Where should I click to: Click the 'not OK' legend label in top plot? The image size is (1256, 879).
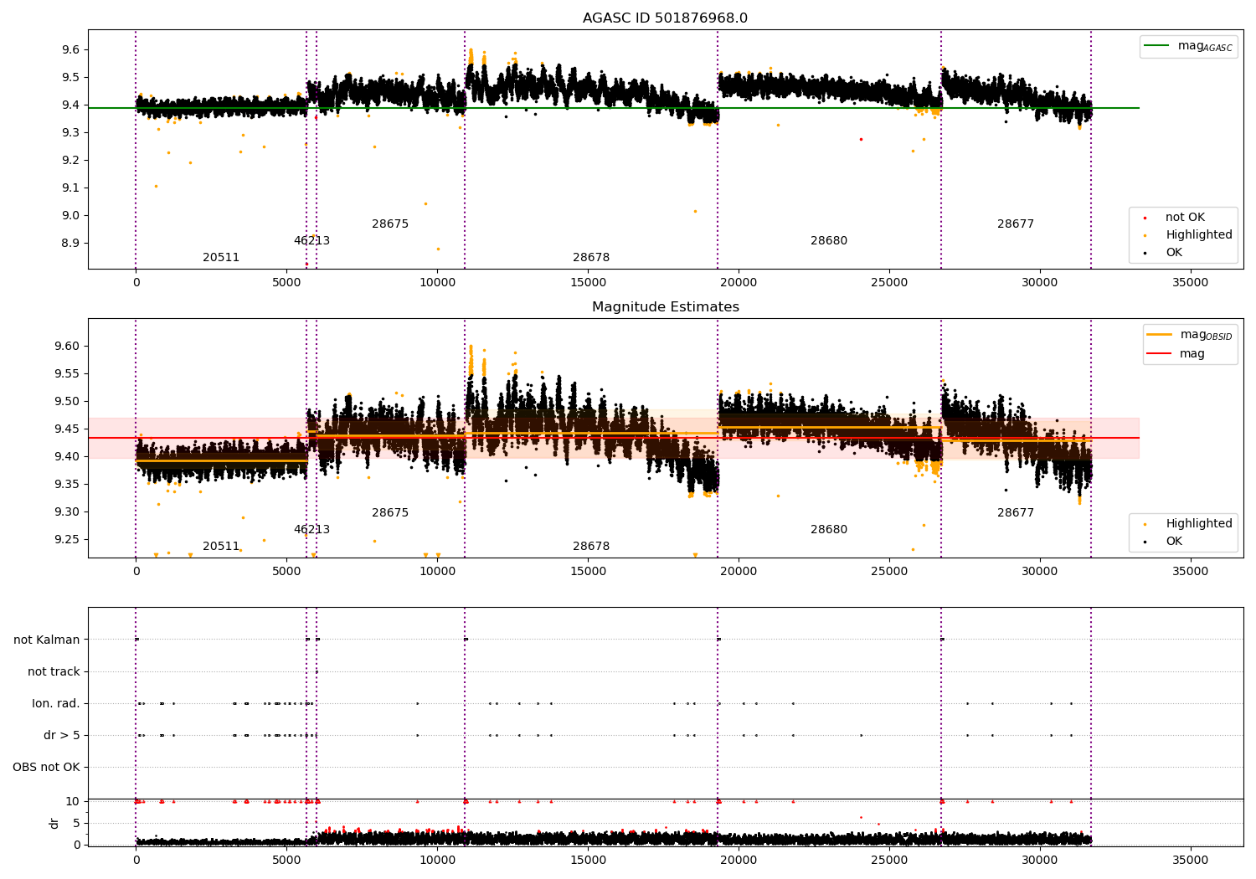coord(1185,218)
